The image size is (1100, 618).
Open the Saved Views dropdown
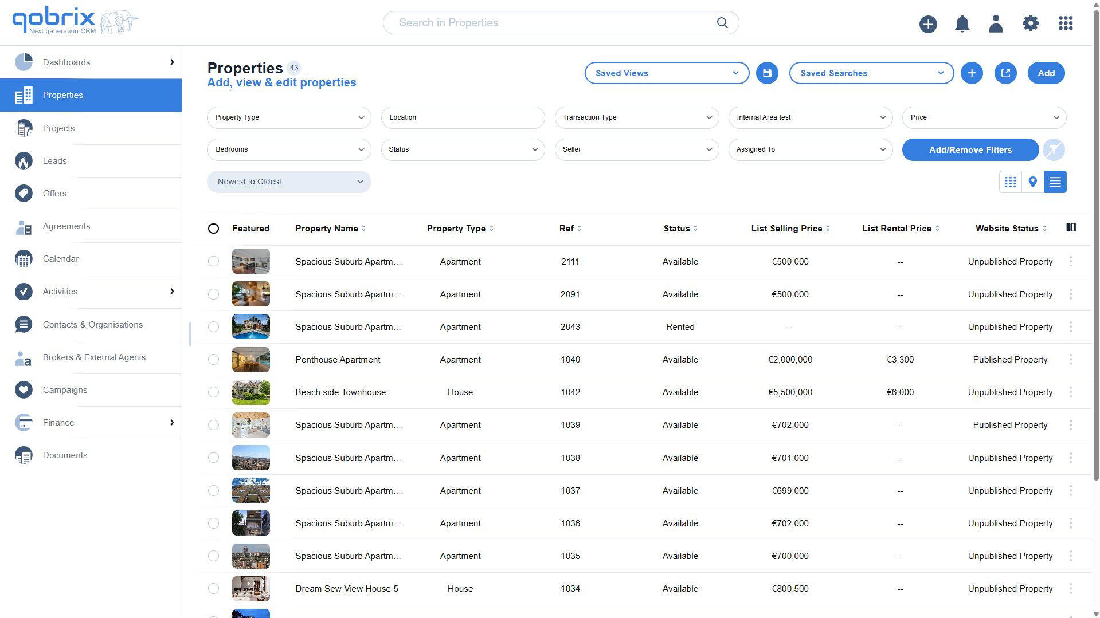667,73
